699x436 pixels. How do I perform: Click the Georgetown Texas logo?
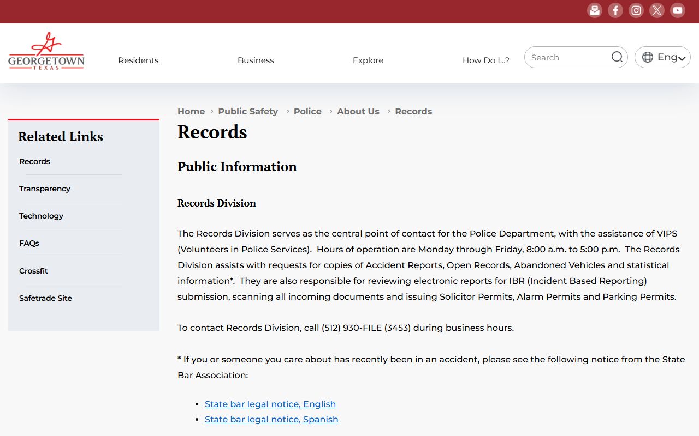46,51
